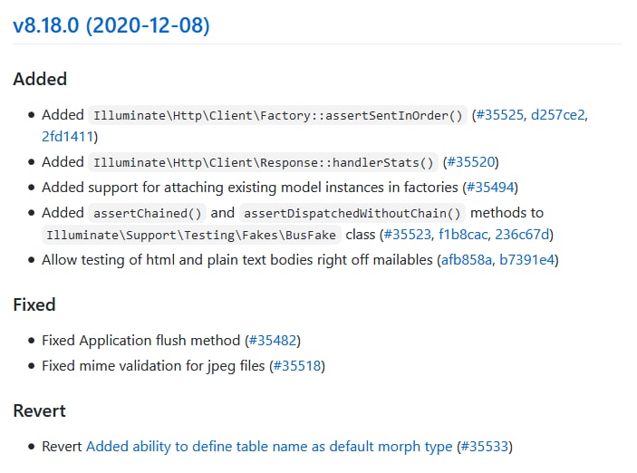Click the assertChained() code snippet
The width and height of the screenshot is (637, 473).
(148, 213)
